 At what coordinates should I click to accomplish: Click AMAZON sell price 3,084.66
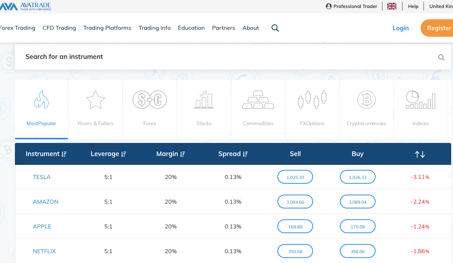(x=295, y=202)
